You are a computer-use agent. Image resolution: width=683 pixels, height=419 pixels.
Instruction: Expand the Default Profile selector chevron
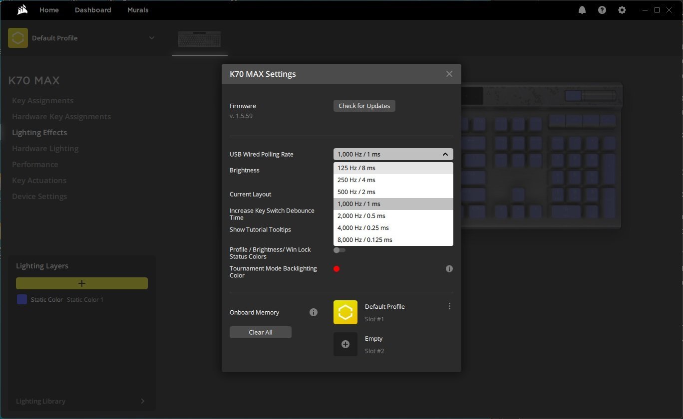152,38
